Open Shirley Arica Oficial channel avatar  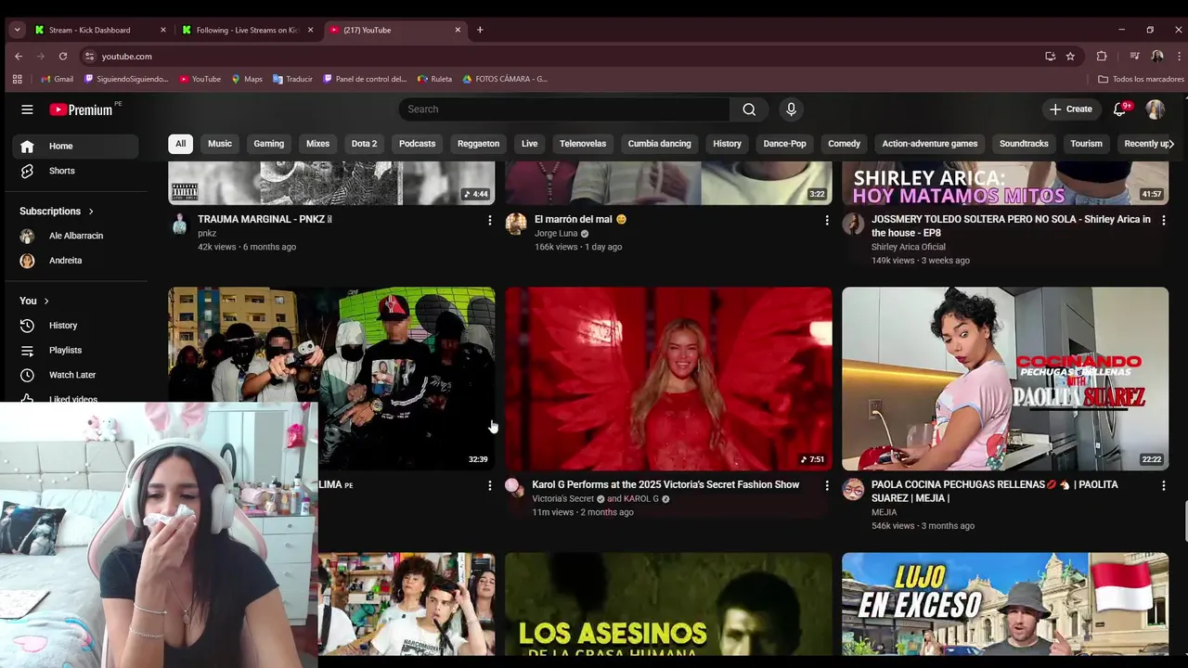tap(853, 224)
